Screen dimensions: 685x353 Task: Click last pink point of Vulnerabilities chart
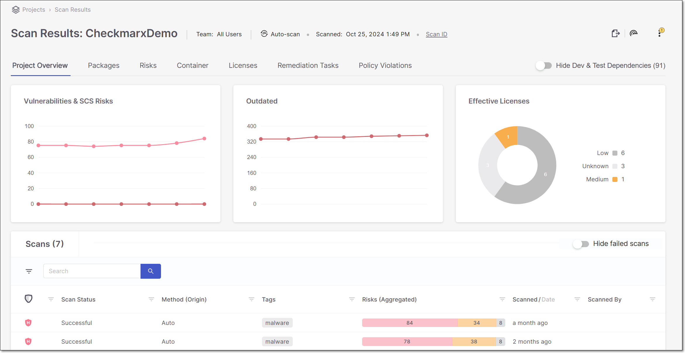pyautogui.click(x=204, y=139)
